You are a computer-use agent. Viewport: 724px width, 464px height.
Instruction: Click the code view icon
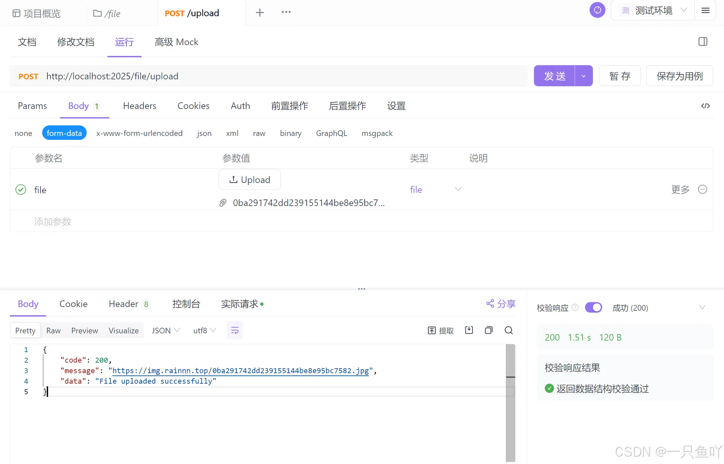pyautogui.click(x=705, y=106)
